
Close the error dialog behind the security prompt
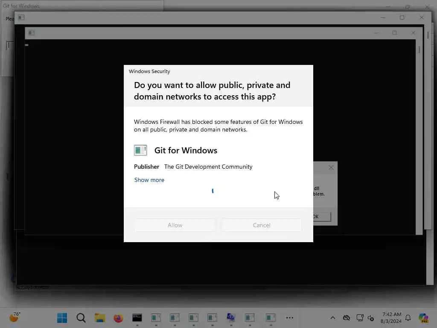(x=331, y=167)
